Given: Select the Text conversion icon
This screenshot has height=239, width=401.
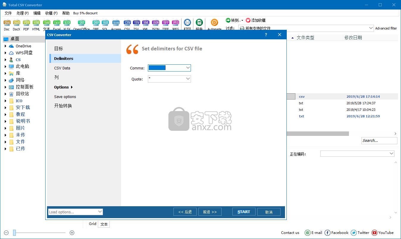Looking at the screenshot, I should click(x=47, y=23).
